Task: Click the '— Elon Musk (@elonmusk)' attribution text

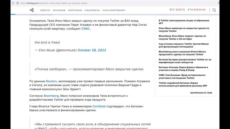Action: pyautogui.click(x=56, y=50)
